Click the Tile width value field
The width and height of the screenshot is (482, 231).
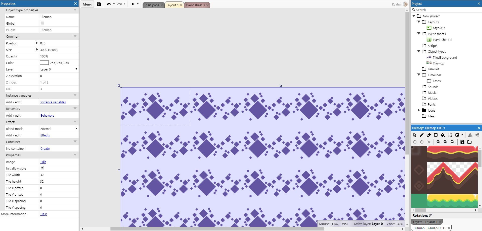pyautogui.click(x=59, y=175)
